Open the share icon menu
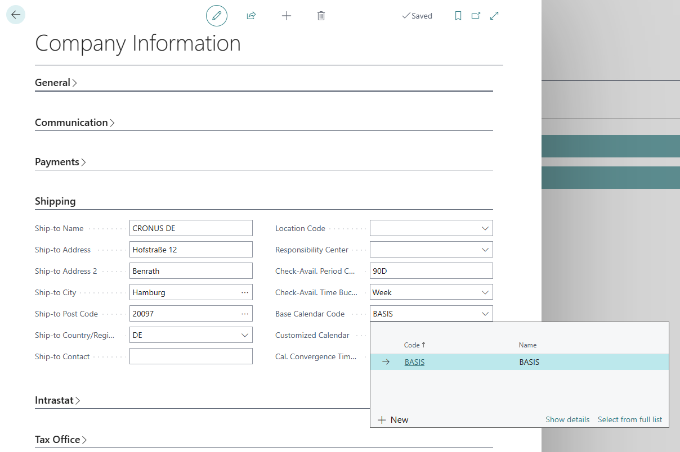This screenshot has width=680, height=452. point(251,16)
